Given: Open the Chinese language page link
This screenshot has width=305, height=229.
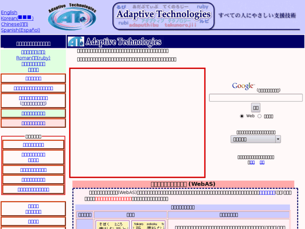Looking at the screenshot, I should [14, 24].
